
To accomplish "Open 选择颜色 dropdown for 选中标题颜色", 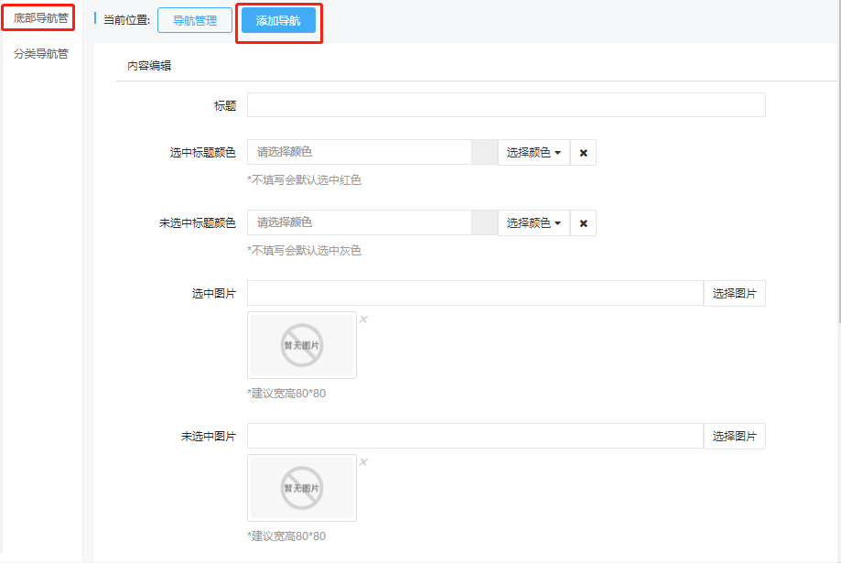I will (x=534, y=153).
